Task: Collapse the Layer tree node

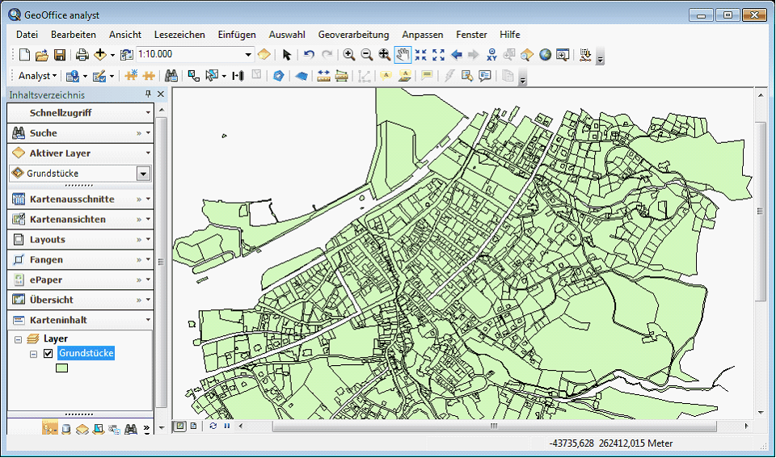Action: [x=19, y=339]
